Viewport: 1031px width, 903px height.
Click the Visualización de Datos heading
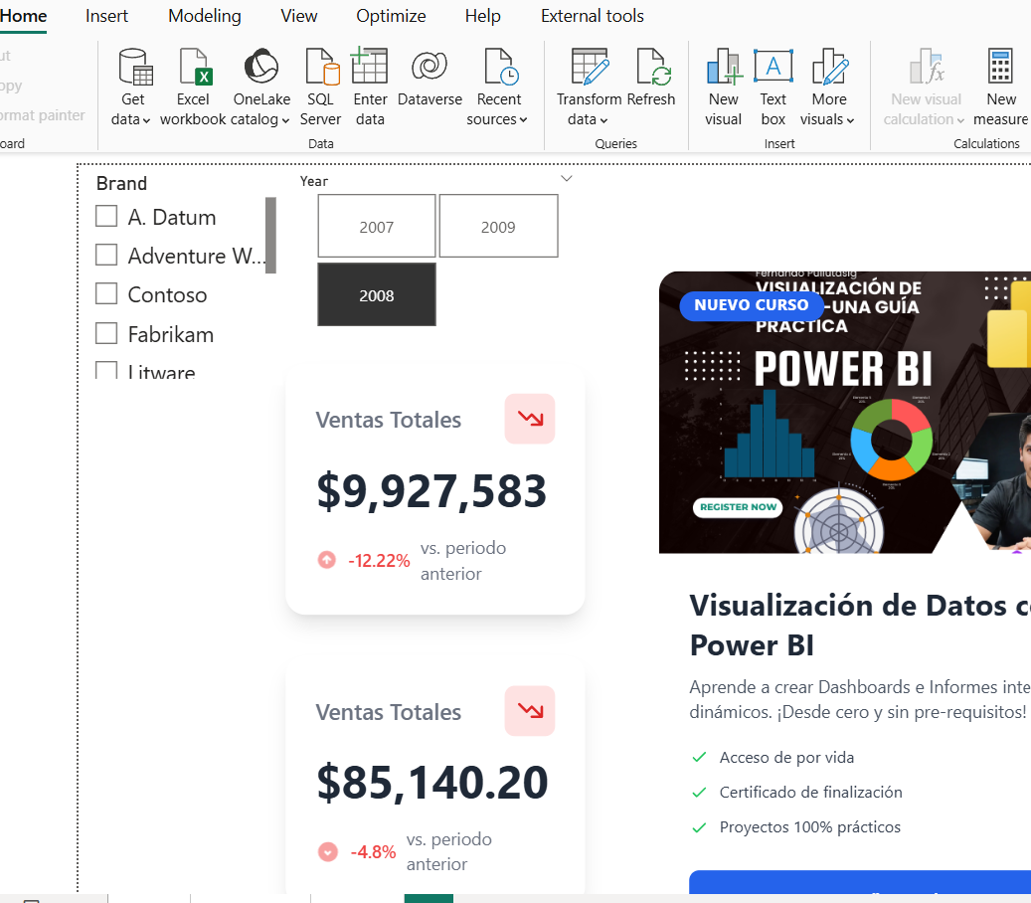tap(860, 625)
